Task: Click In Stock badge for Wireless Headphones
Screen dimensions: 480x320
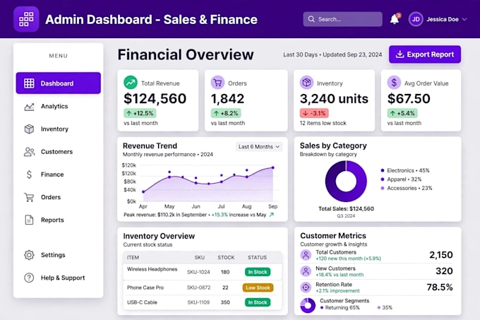Action: [x=258, y=272]
